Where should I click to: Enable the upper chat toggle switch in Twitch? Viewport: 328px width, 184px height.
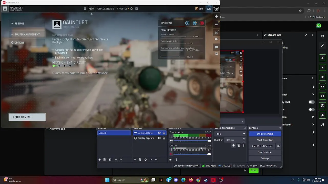(311, 102)
